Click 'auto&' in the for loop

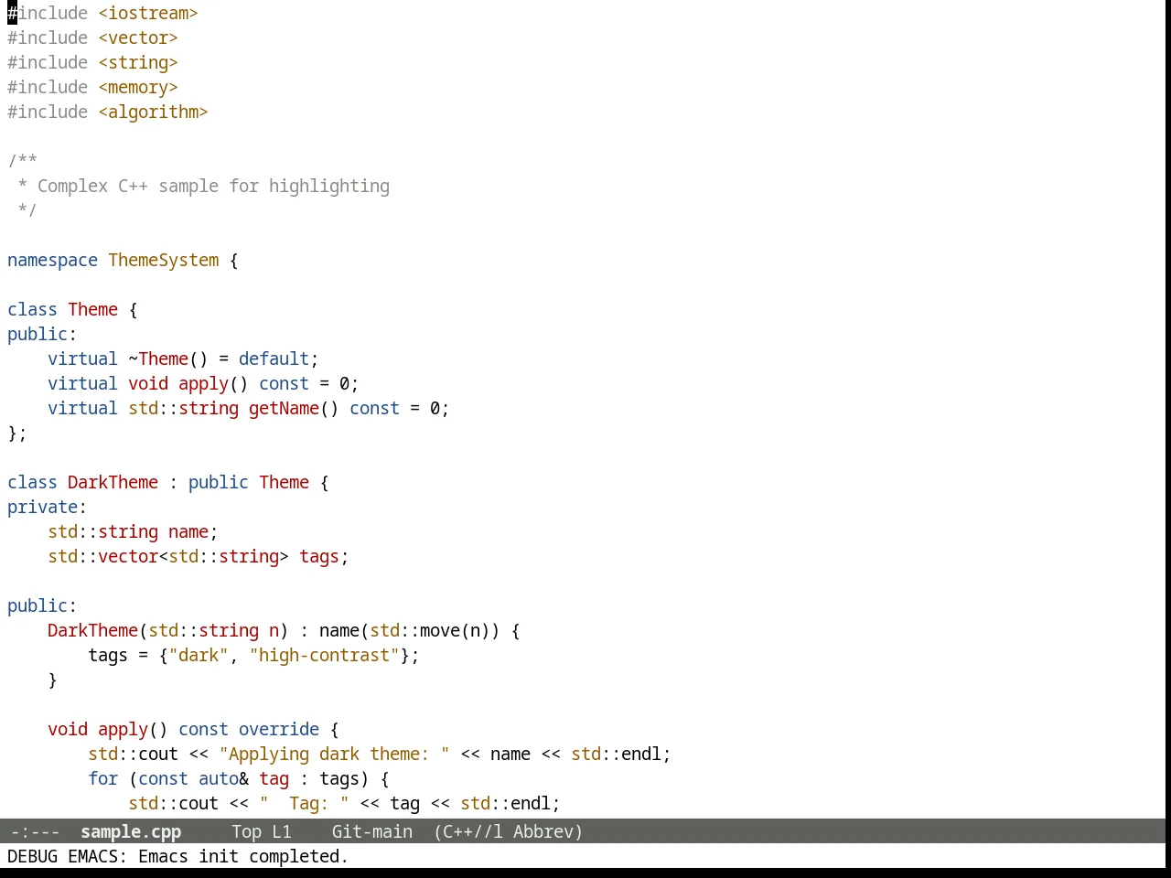223,778
